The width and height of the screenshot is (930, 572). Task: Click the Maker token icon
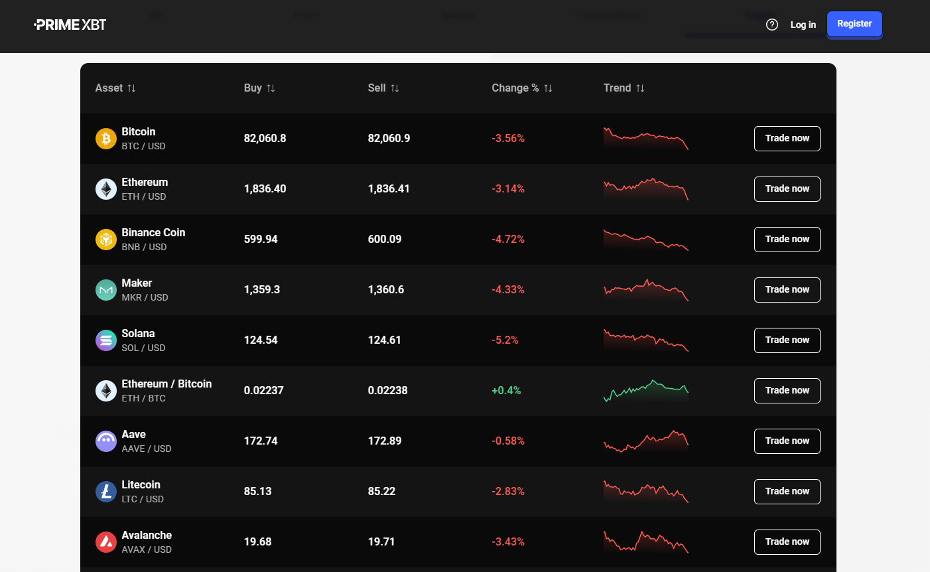tap(105, 289)
